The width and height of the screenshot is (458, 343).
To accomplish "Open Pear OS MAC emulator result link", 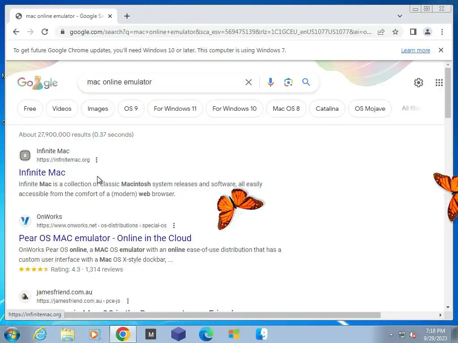I will tap(105, 238).
